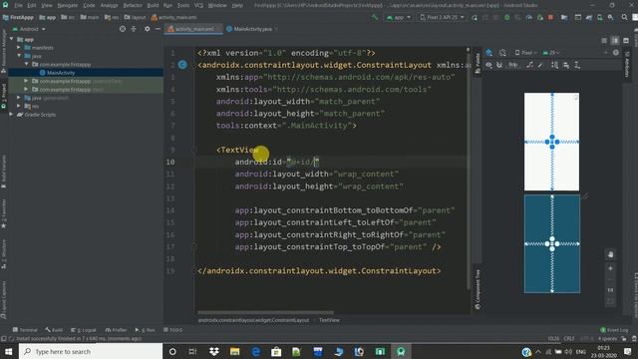This screenshot has height=359, width=638.
Task: Open the Pixel 2 API 25 device dropdown
Action: [x=443, y=18]
